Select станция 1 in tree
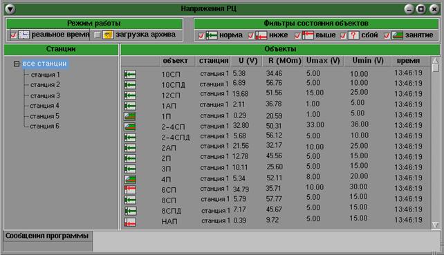 [x=46, y=75]
